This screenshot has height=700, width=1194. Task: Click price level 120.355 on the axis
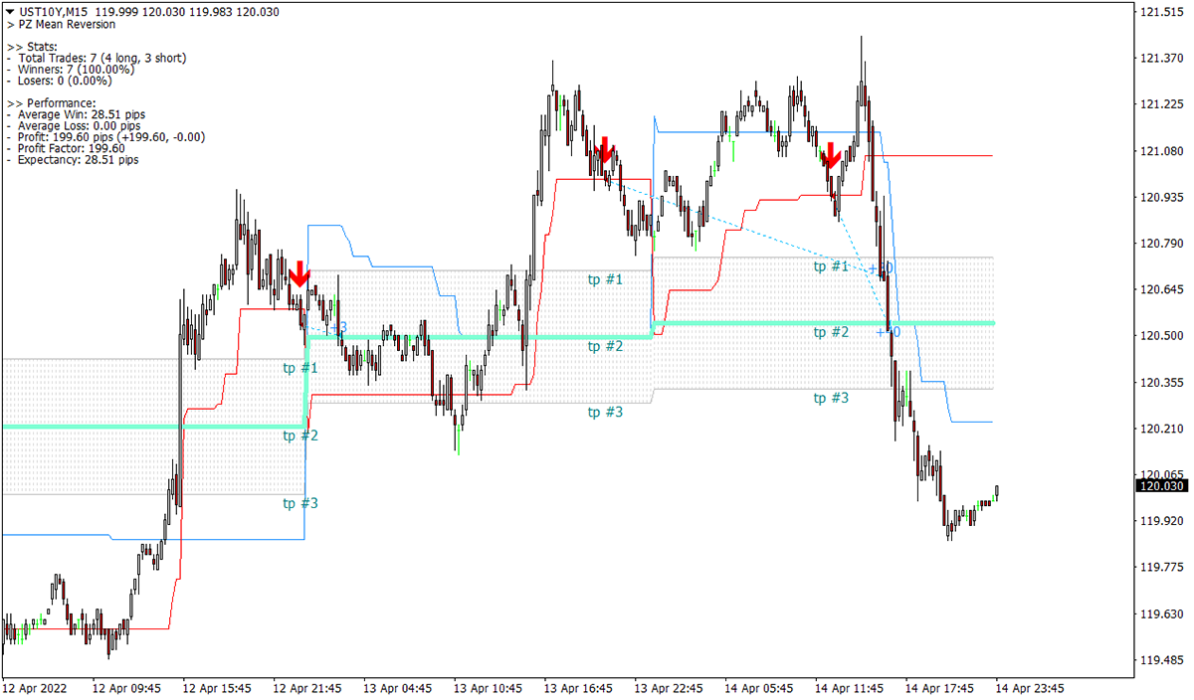tap(1160, 383)
